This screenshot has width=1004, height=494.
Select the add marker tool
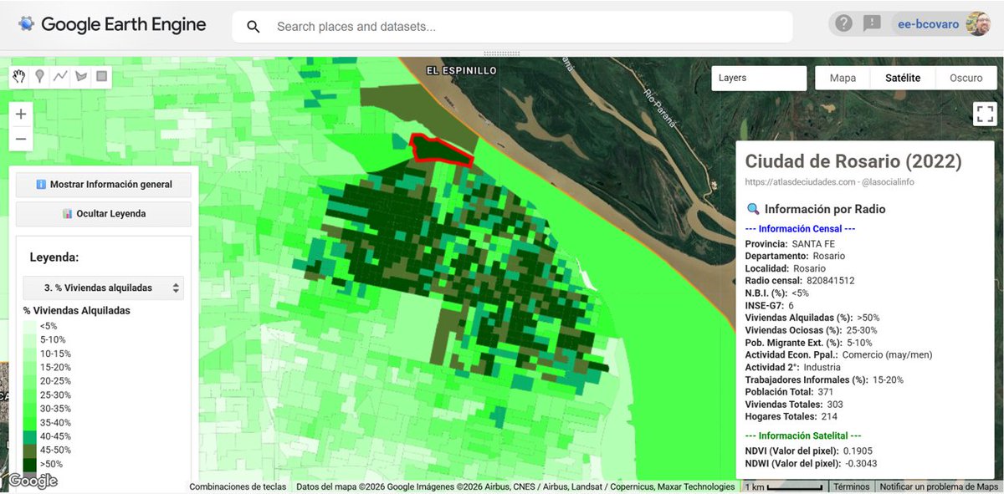[39, 77]
